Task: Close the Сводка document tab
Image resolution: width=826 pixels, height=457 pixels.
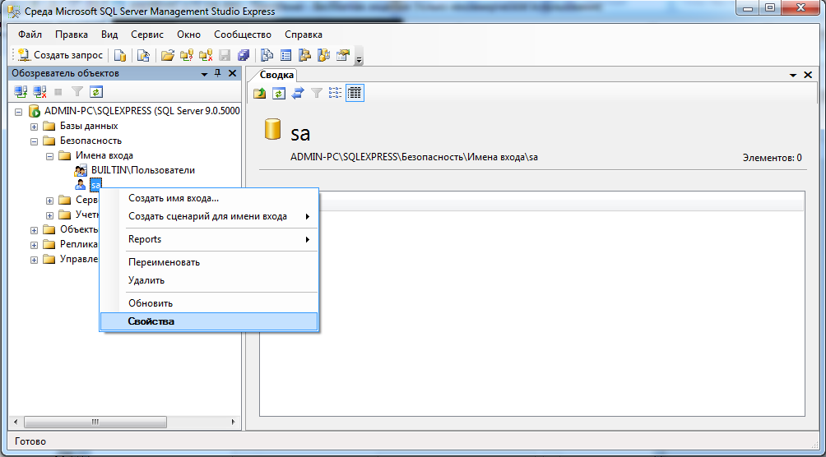Action: click(808, 76)
